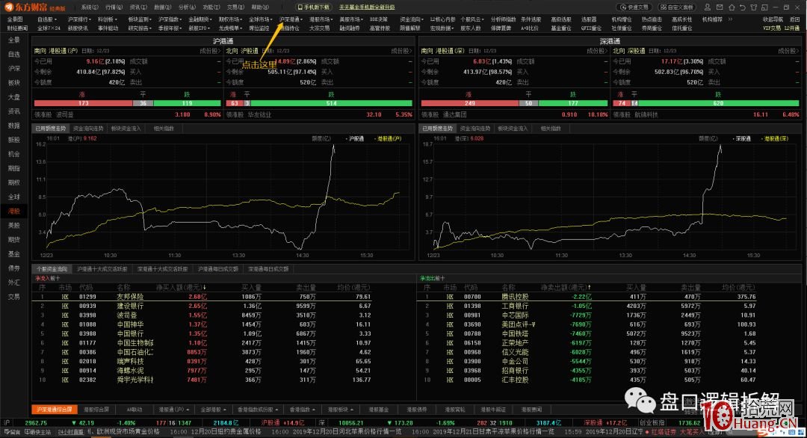Open the 港股通(沪) bottom tab dropdown

173,410
